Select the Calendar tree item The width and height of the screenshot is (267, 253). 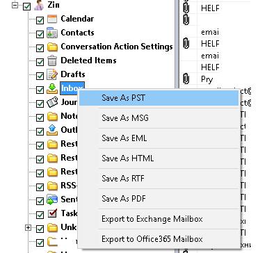(x=77, y=19)
